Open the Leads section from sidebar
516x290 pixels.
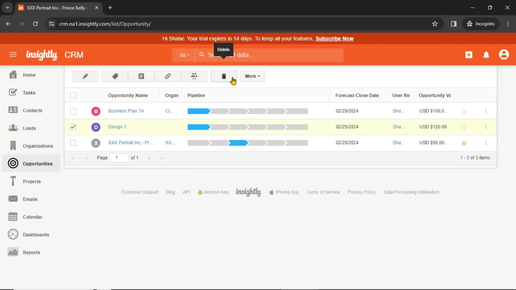pos(29,128)
